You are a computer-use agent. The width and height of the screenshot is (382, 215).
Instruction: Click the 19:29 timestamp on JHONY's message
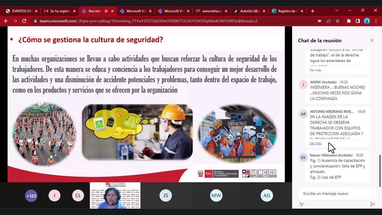pos(344,82)
